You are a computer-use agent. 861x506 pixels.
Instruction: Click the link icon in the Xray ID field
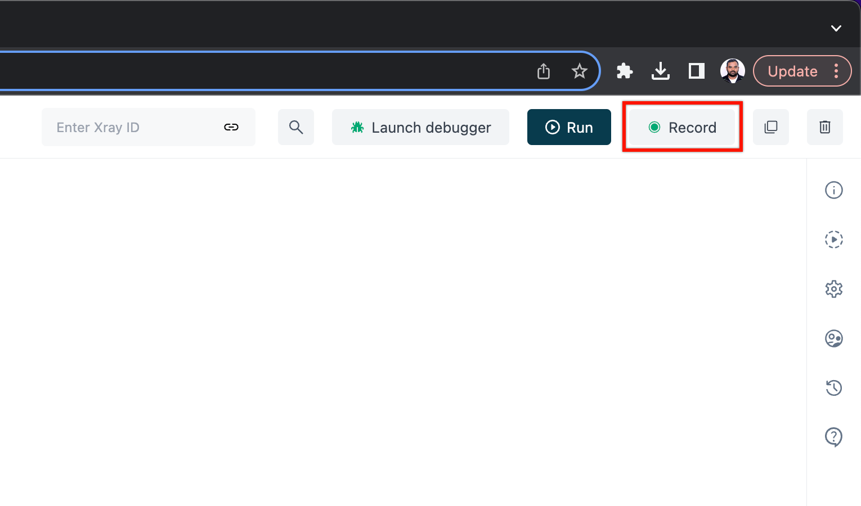(231, 127)
